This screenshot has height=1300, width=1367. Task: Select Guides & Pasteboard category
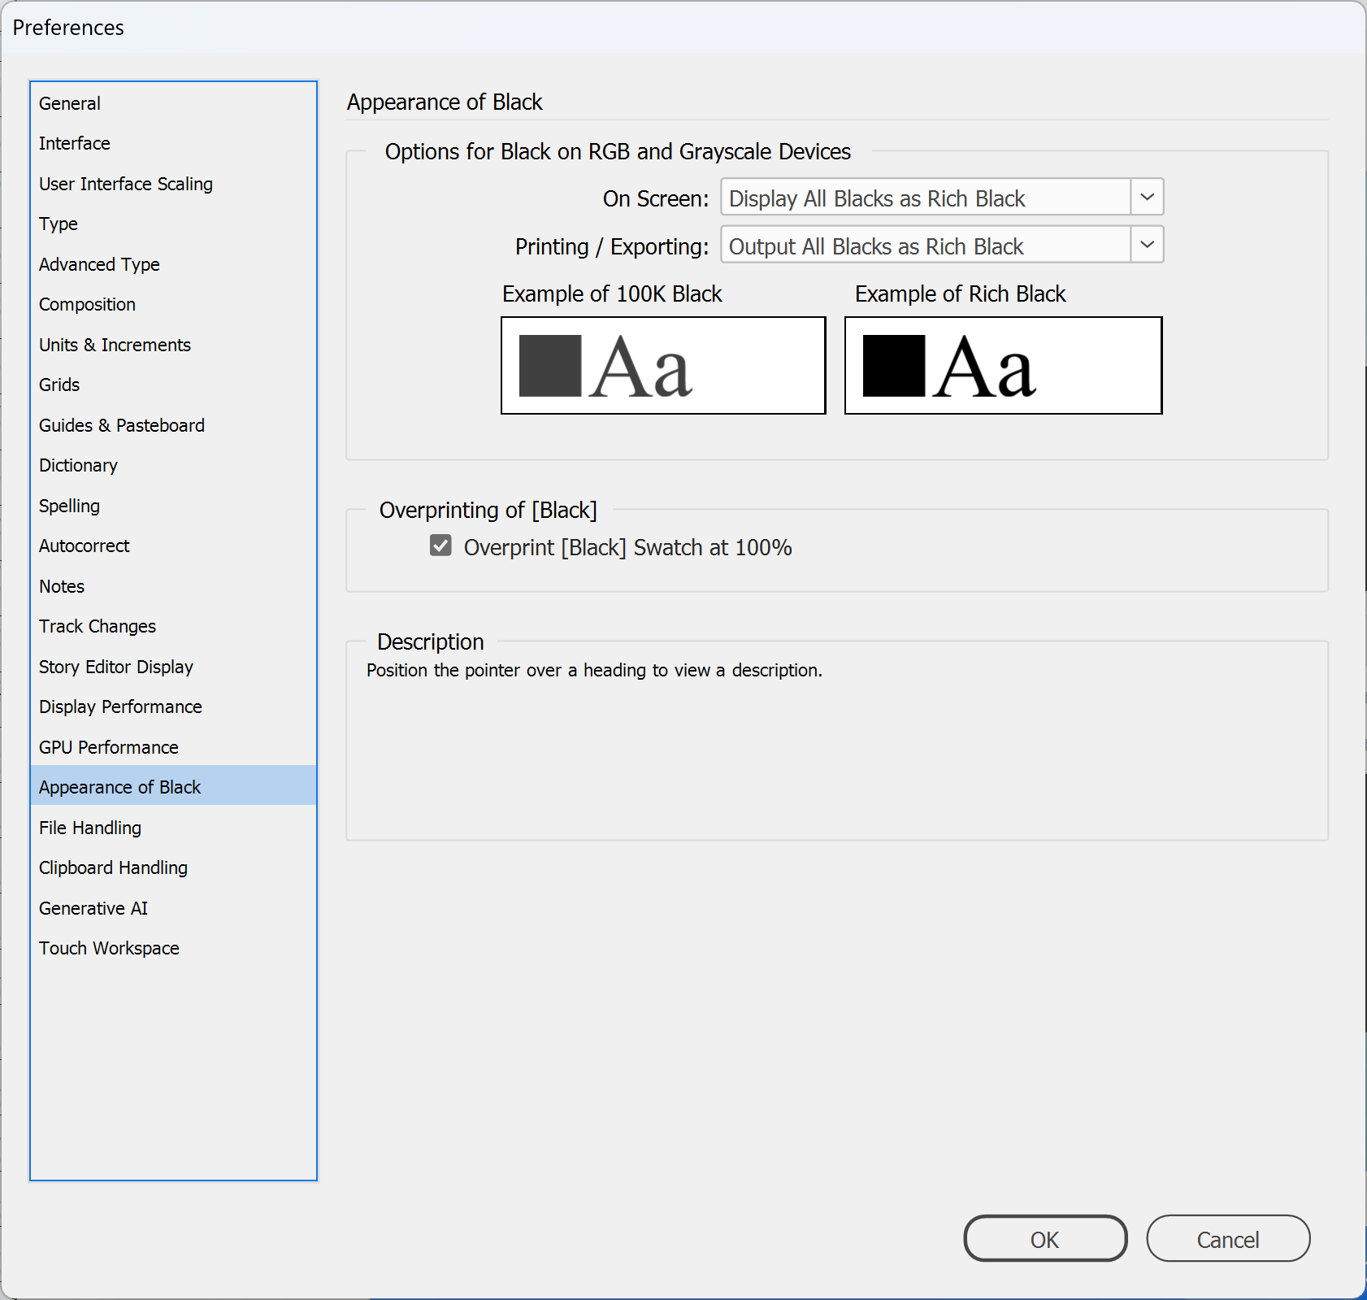[x=173, y=425]
